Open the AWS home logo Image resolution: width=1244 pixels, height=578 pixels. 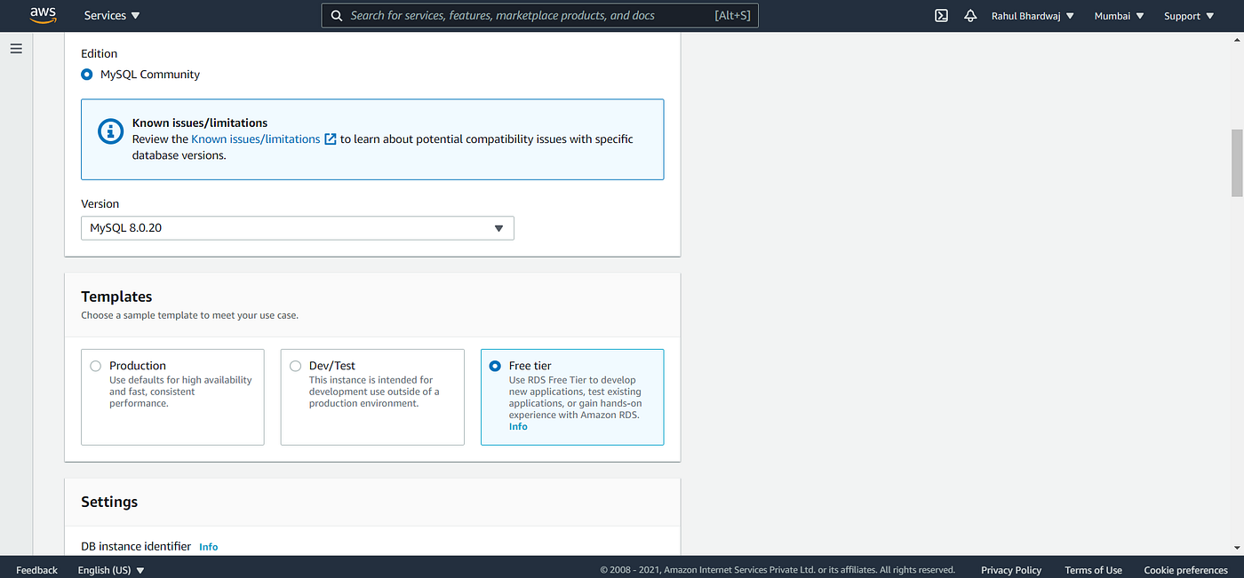coord(44,15)
